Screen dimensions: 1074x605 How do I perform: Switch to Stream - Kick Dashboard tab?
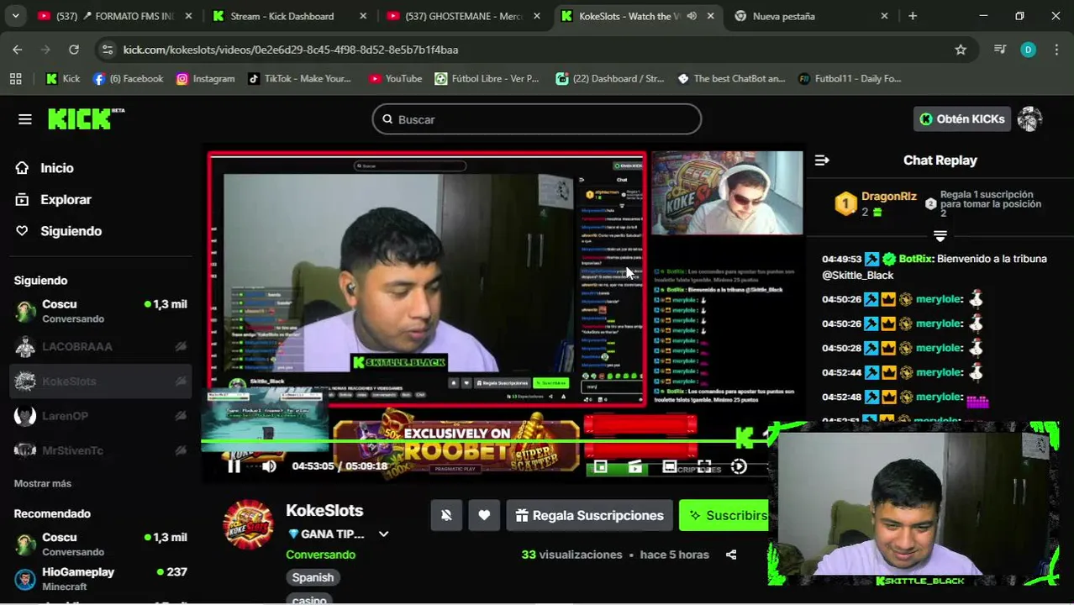288,16
